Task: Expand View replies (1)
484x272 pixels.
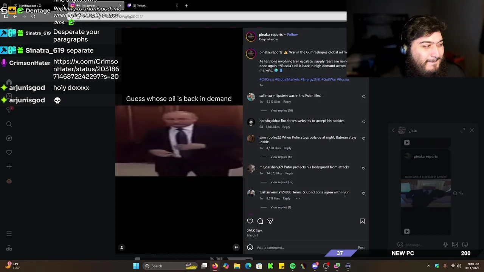Action: point(281,207)
